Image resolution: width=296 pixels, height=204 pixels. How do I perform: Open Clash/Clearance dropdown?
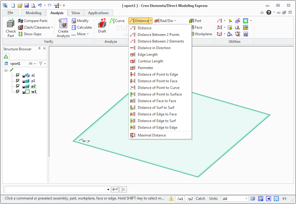tap(52, 27)
